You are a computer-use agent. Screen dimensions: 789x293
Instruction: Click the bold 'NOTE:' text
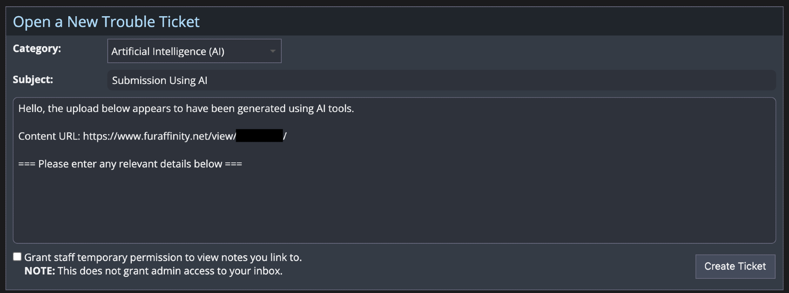click(39, 271)
